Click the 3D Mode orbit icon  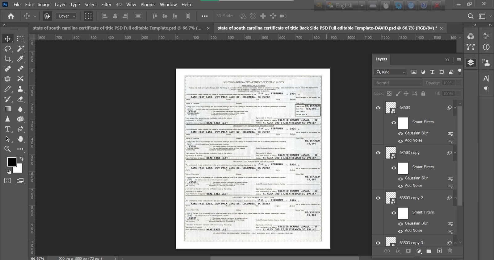243,16
